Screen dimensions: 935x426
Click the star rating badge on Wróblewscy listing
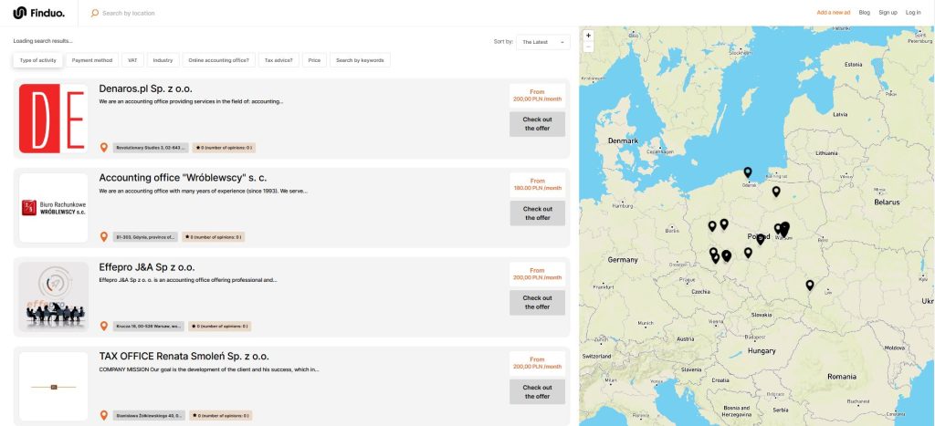pos(213,236)
